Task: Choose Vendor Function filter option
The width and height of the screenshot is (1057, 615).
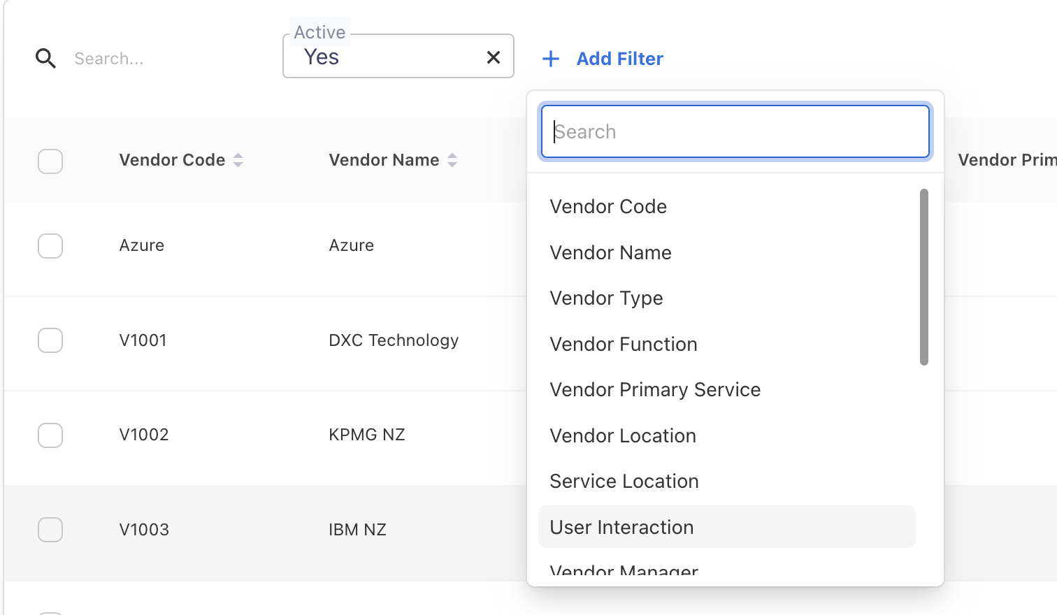Action: point(623,345)
